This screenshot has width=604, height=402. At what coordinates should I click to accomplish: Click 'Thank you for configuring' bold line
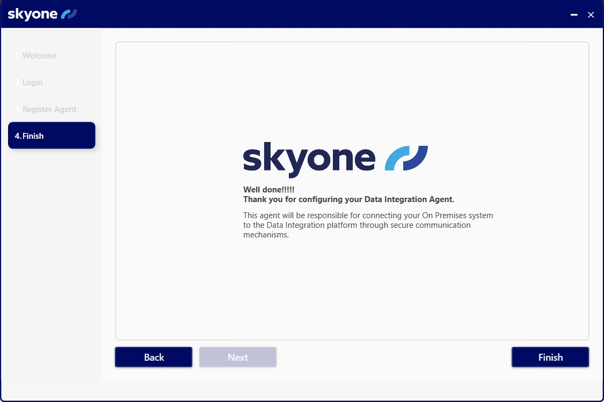pyautogui.click(x=348, y=199)
